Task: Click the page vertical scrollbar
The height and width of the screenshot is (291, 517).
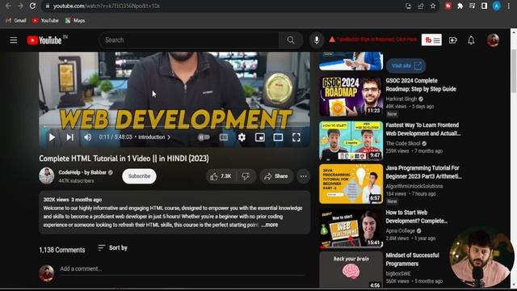Action: click(x=514, y=71)
